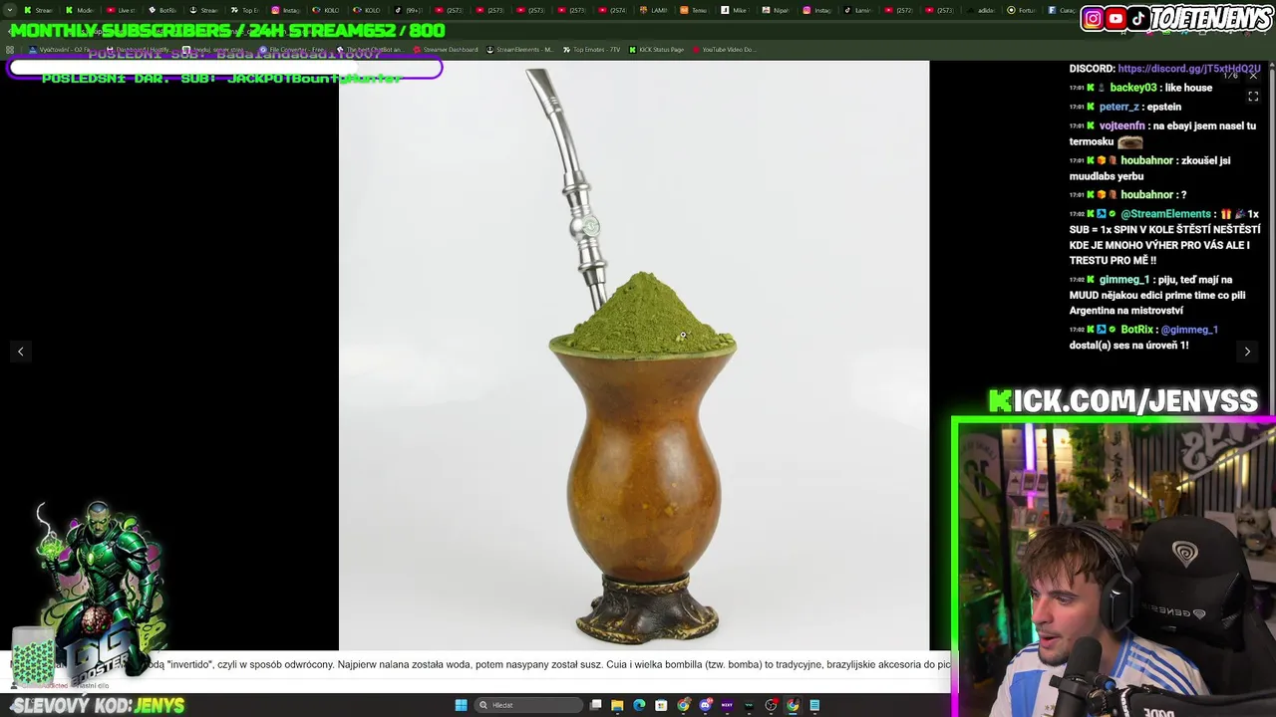Show the previous image in the gallery
Screen dimensions: 1276x717
click(20, 352)
